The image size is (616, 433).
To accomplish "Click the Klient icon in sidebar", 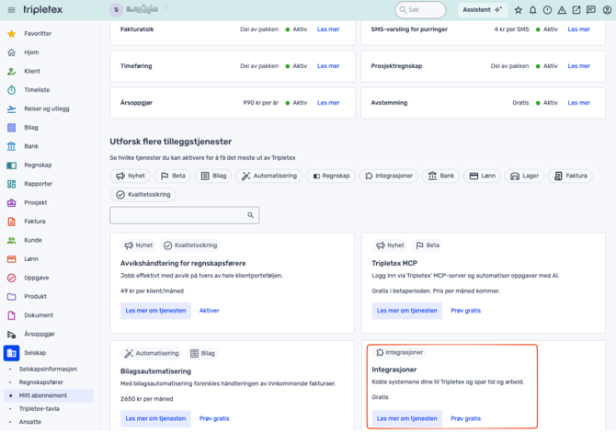I will (x=11, y=71).
